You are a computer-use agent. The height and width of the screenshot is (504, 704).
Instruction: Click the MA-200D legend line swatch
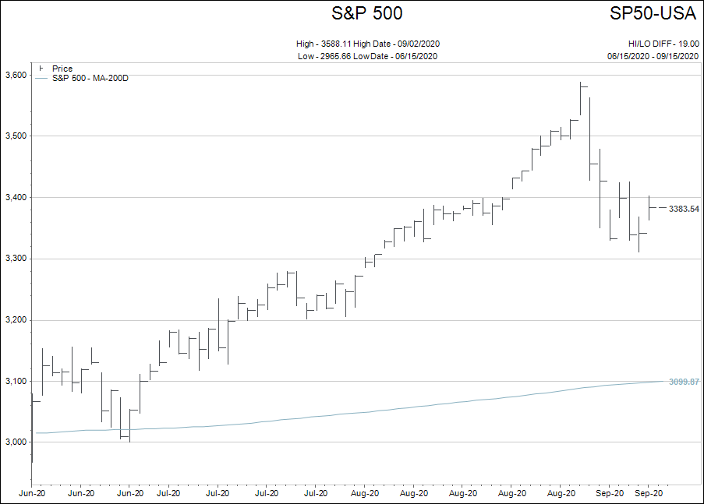click(x=41, y=78)
